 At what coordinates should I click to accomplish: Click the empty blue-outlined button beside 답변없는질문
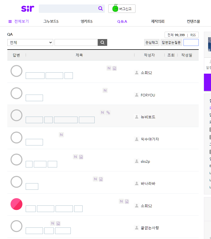click(x=191, y=42)
